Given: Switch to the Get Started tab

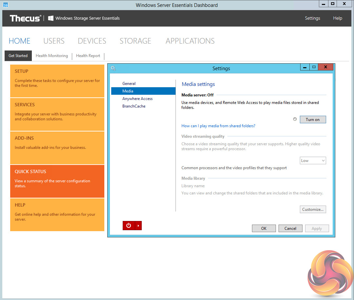Looking at the screenshot, I should (18, 56).
